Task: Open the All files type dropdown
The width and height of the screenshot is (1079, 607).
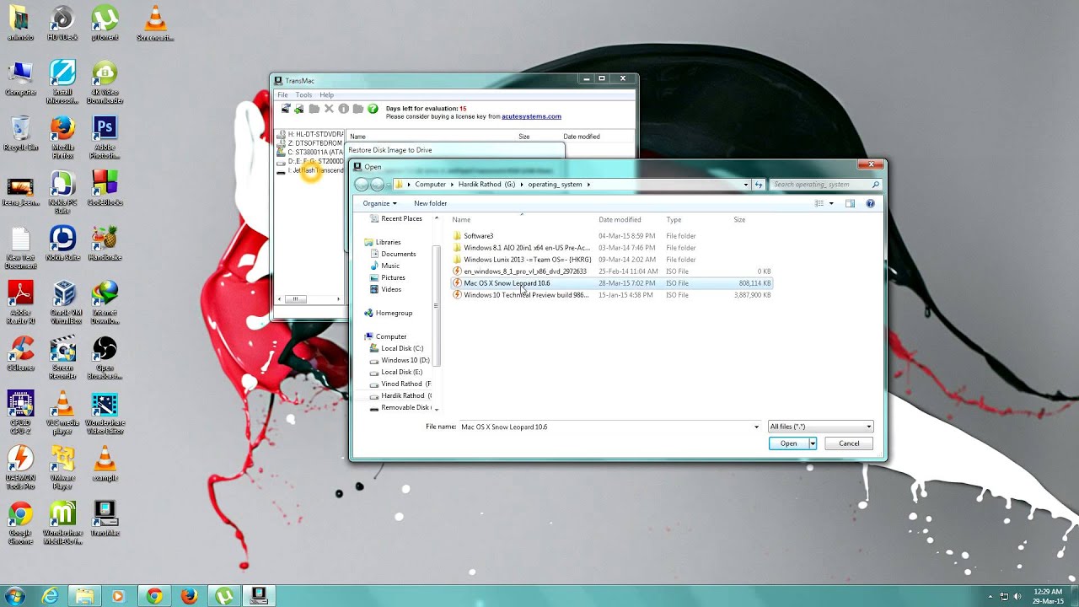Action: point(820,427)
